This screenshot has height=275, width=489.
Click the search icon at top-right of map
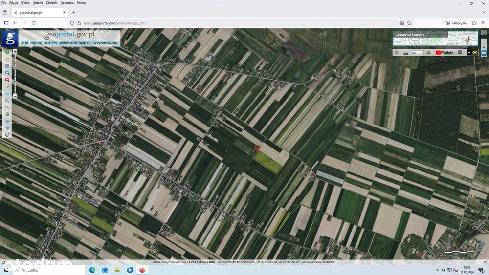point(484,32)
